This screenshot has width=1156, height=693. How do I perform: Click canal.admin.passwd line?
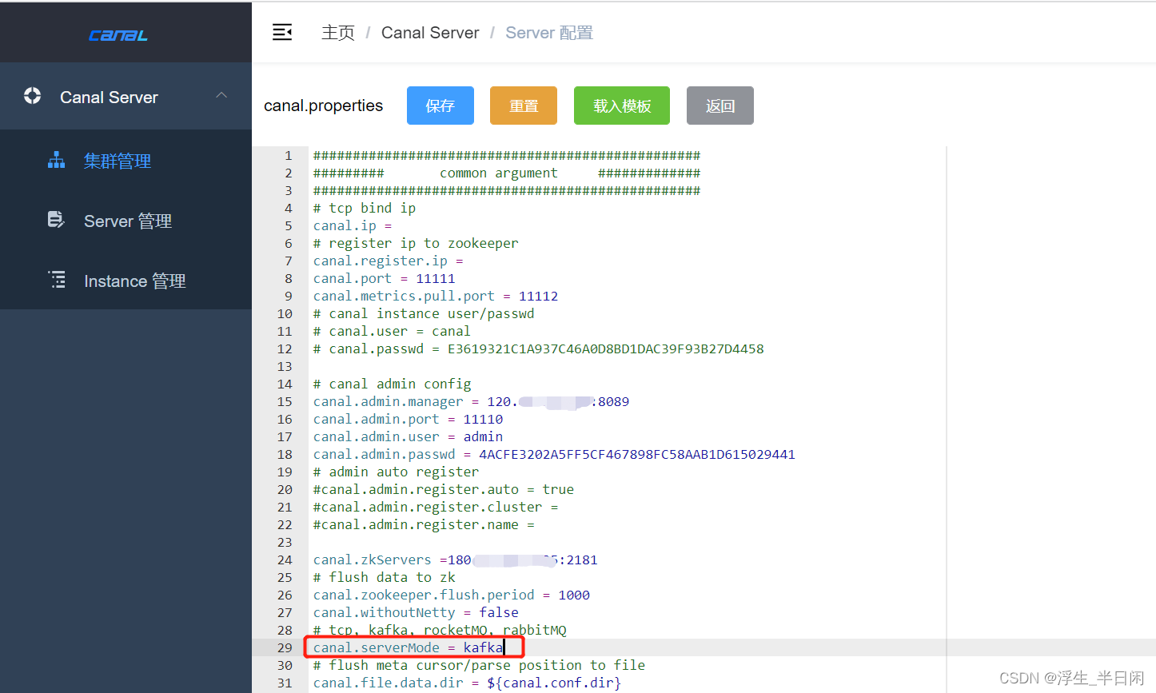pos(554,454)
